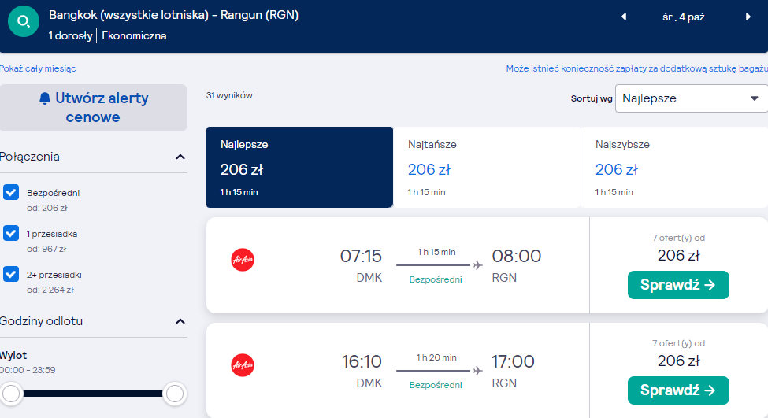Open the Sortuj wg Najlepsze dropdown
This screenshot has height=418, width=768.
click(x=691, y=98)
